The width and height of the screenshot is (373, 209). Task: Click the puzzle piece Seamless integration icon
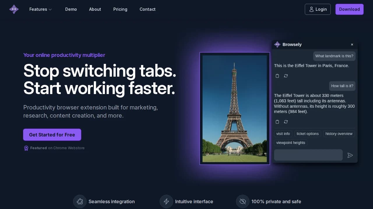(x=80, y=201)
